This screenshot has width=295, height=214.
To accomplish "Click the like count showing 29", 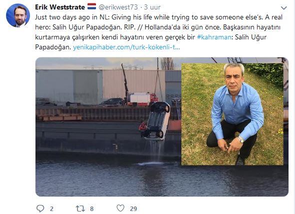I will click(133, 209).
